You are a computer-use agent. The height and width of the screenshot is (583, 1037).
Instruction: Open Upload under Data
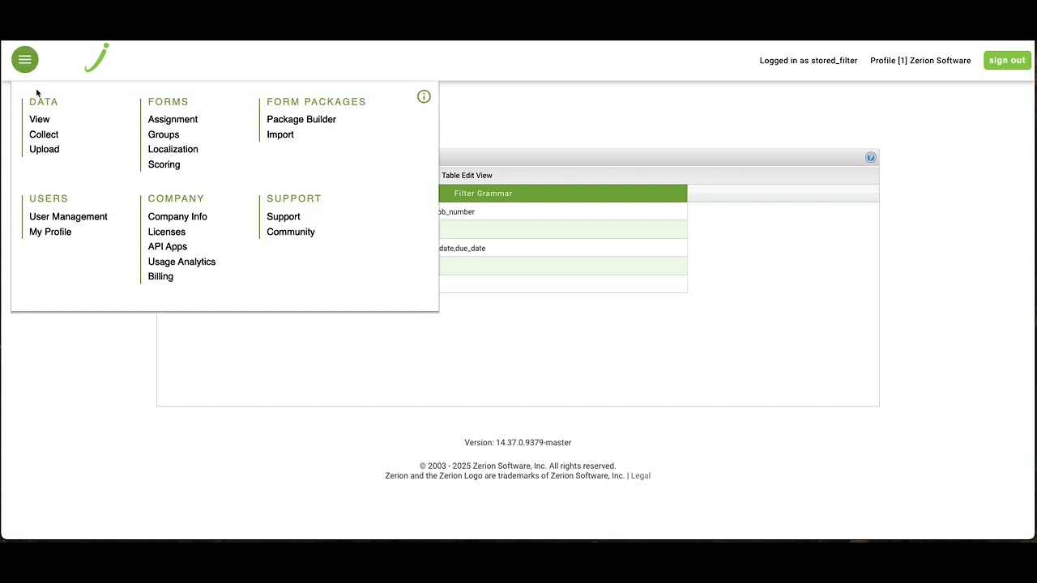(x=45, y=149)
